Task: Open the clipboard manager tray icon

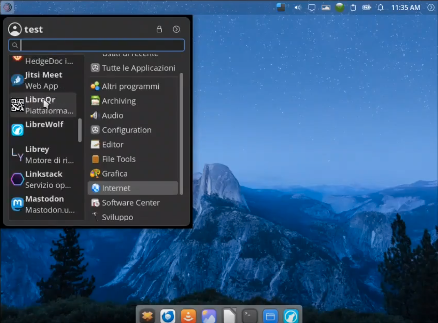Action: (353, 8)
